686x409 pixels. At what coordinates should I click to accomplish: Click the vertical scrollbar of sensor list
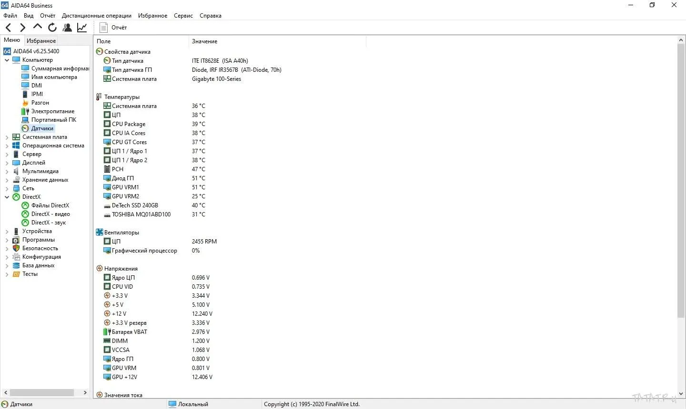[x=681, y=181]
